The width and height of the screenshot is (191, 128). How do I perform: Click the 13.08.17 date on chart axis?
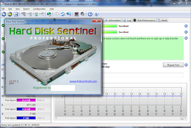click(x=181, y=111)
